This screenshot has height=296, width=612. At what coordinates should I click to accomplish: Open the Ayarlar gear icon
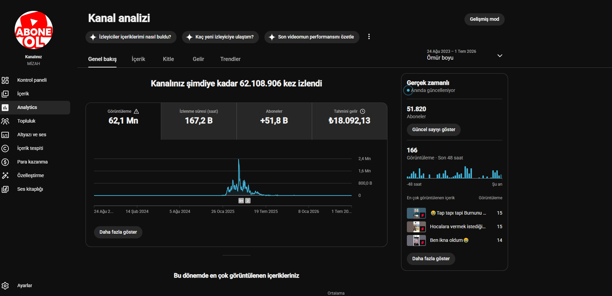[5, 285]
